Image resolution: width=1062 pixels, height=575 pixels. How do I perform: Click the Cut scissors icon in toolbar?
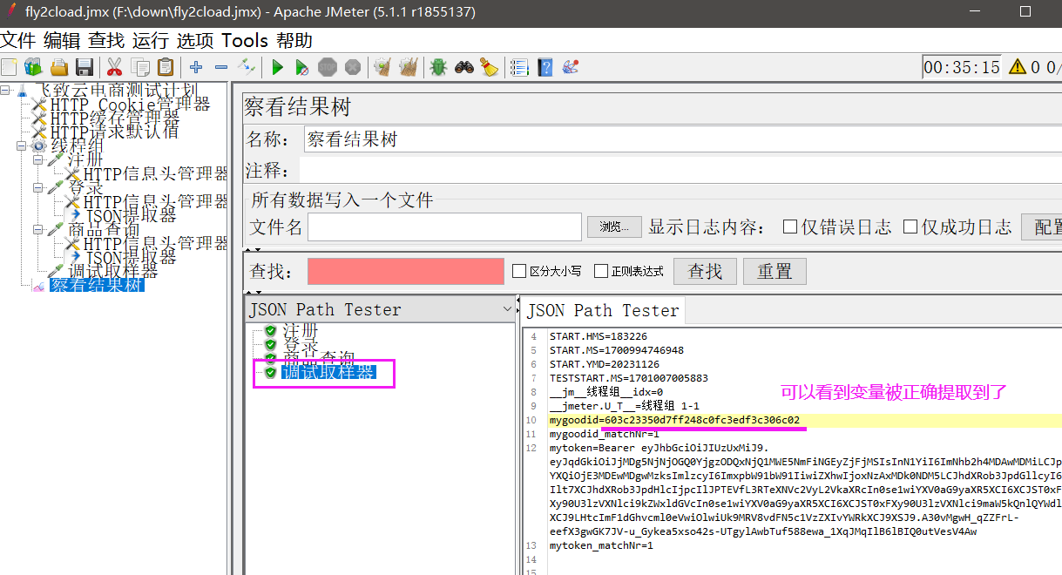[114, 67]
